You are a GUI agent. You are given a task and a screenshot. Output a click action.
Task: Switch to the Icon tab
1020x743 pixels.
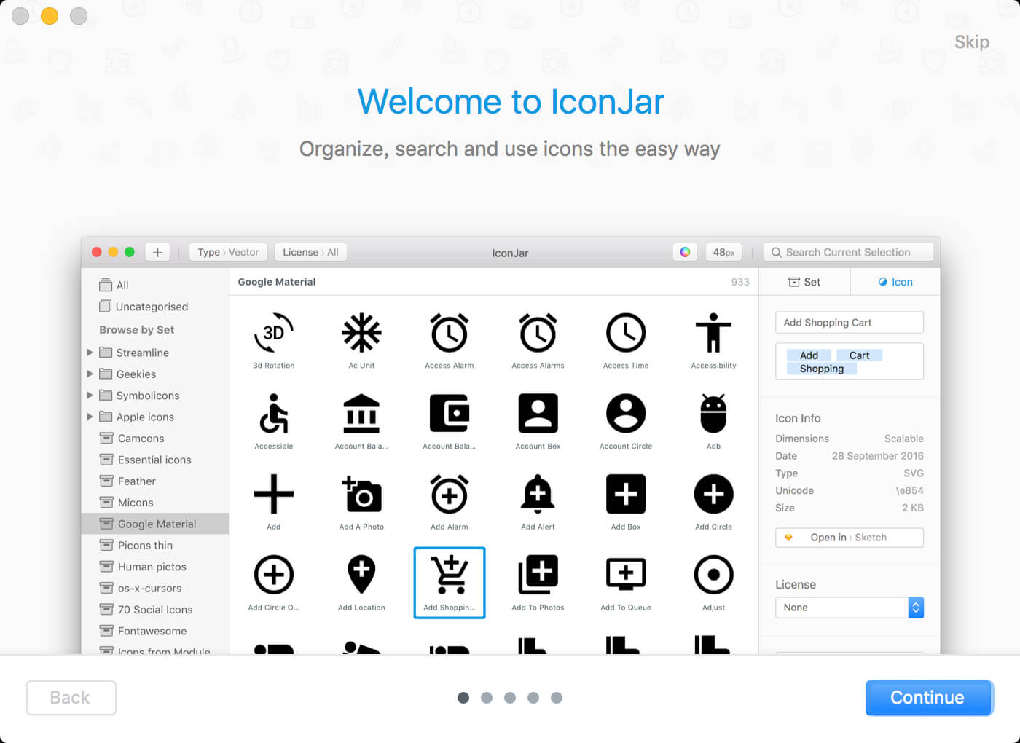pos(895,282)
